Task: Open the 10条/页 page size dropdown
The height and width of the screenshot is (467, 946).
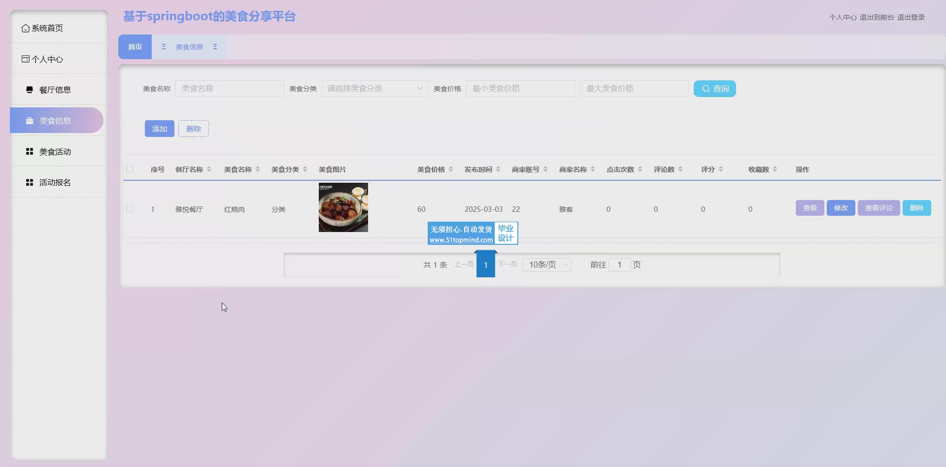Action: click(547, 265)
